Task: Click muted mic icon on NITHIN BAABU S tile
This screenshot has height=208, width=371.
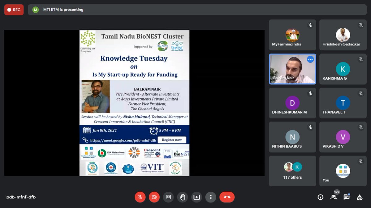Action: point(310,127)
